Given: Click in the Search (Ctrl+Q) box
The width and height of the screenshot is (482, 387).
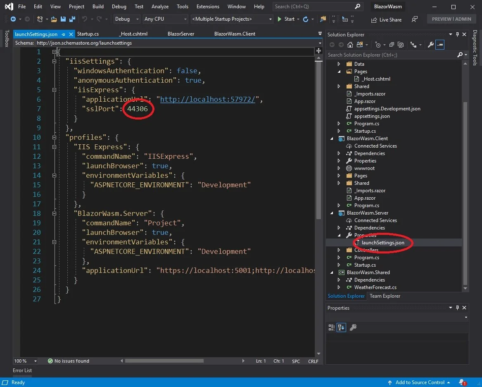Looking at the screenshot, I should click(318, 7).
